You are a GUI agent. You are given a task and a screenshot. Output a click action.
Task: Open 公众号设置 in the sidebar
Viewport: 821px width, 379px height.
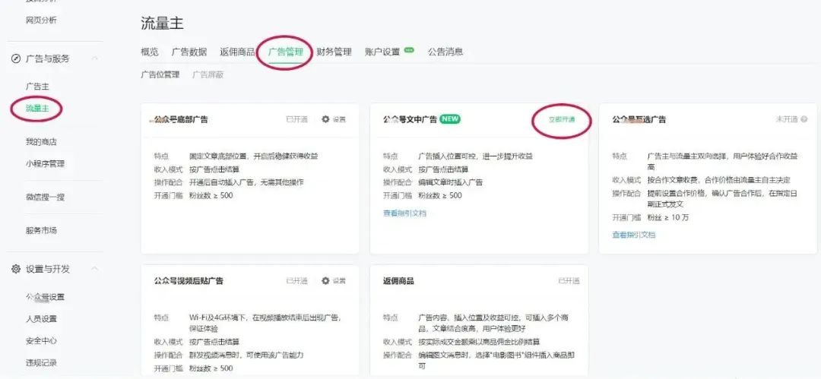(x=45, y=297)
